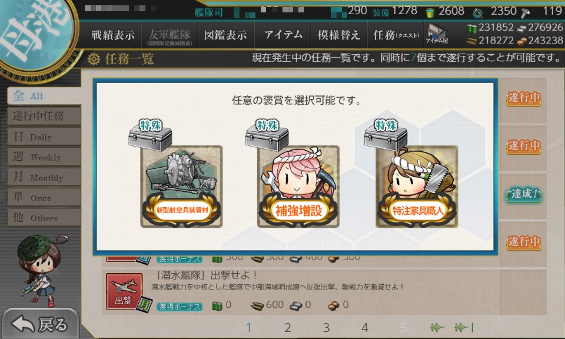Image resolution: width=565 pixels, height=339 pixels.
Task: Go to the last page arrow icon
Action: pyautogui.click(x=464, y=327)
